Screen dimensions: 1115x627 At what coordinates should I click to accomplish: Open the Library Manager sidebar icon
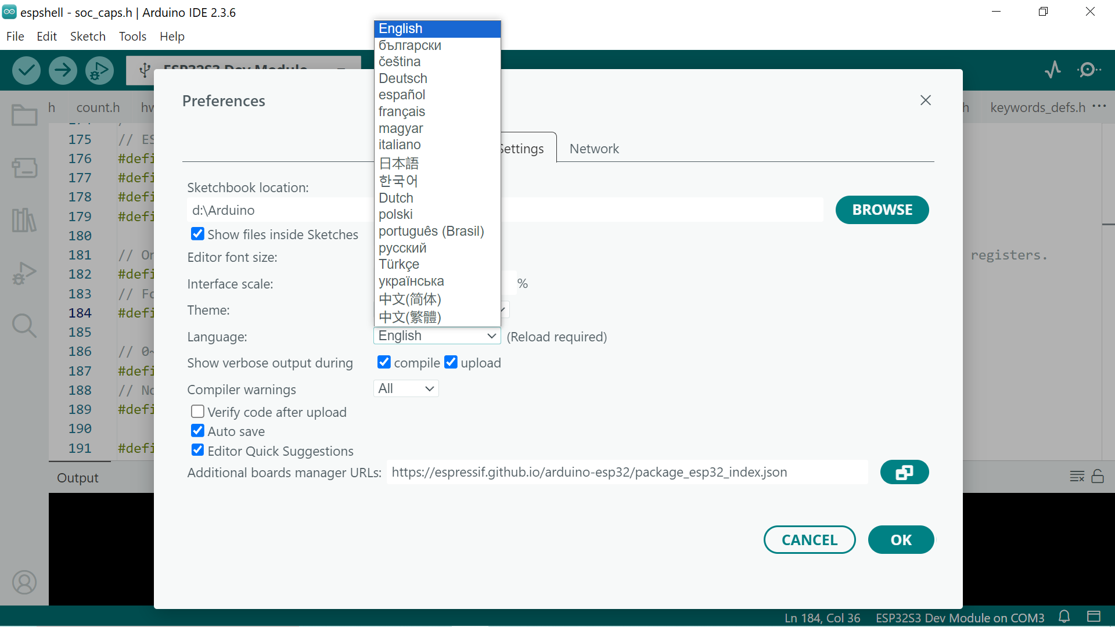tap(24, 221)
